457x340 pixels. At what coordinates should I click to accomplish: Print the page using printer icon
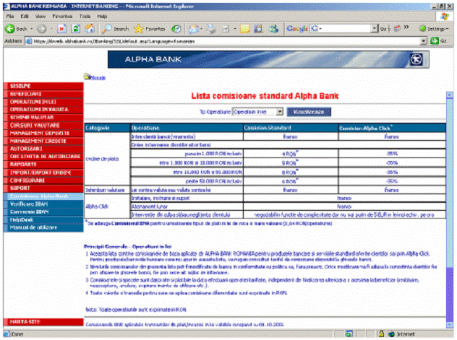[x=211, y=28]
